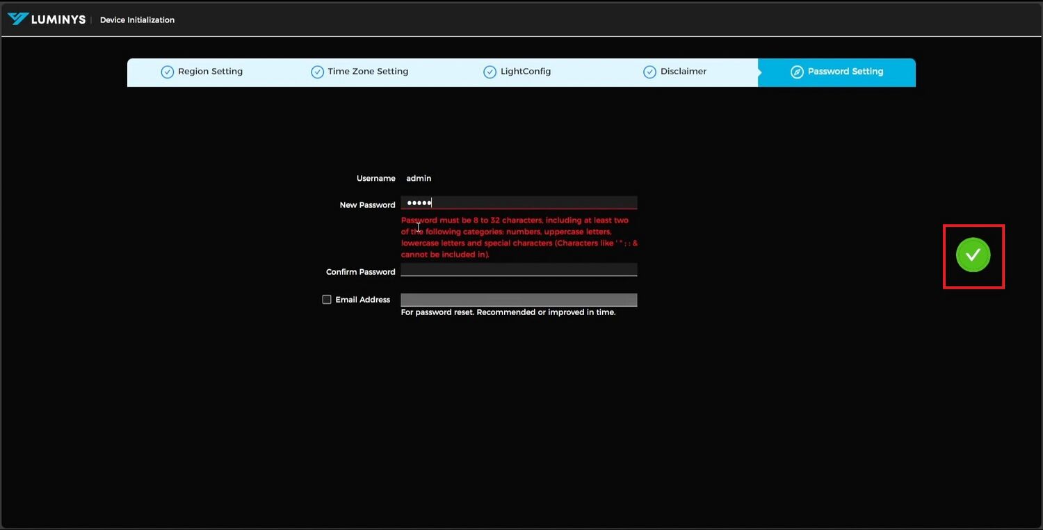The width and height of the screenshot is (1043, 530).
Task: Click inside the New Password field
Action: 519,202
